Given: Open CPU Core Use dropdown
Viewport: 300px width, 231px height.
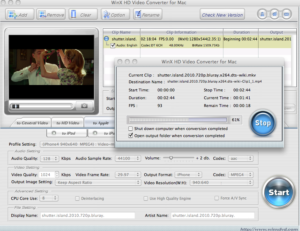Looking at the screenshot, I should pyautogui.click(x=49, y=198).
